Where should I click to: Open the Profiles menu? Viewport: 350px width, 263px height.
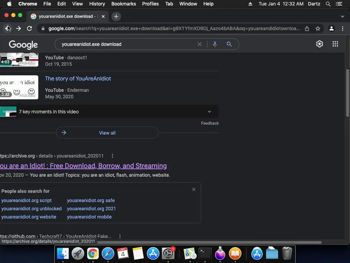[150, 4]
